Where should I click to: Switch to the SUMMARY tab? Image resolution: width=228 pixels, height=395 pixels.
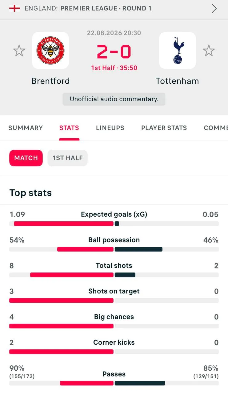click(x=26, y=128)
